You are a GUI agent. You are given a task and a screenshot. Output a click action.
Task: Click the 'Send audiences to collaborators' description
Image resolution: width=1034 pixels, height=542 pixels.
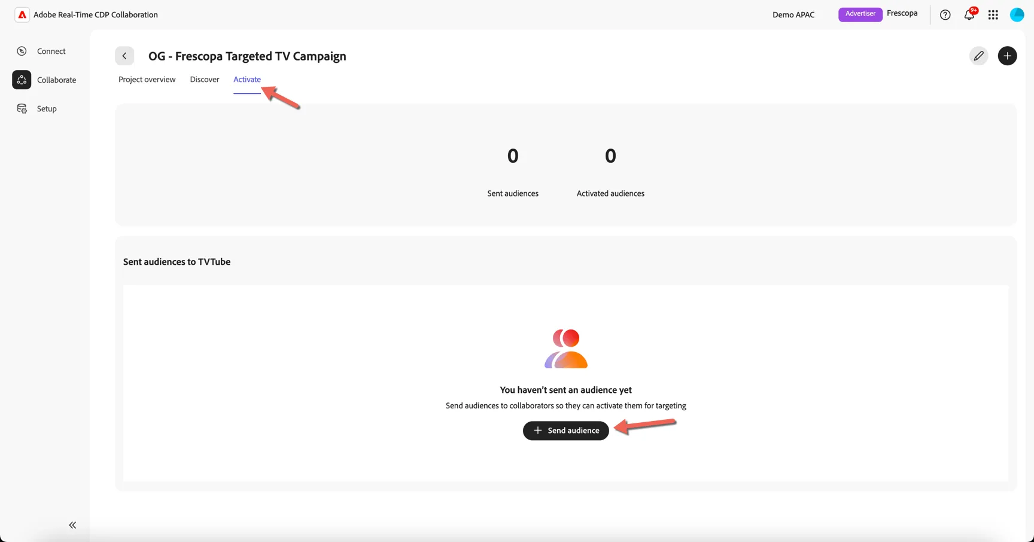(565, 405)
